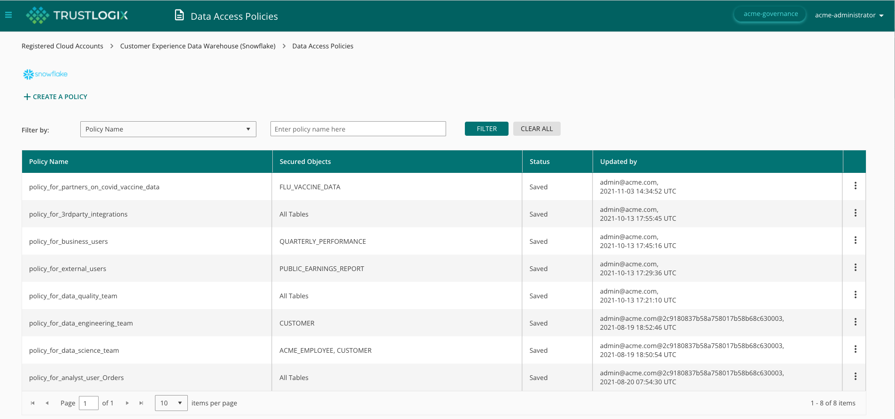Select policy_for_data_engineering_team name
The image size is (895, 419).
[81, 323]
